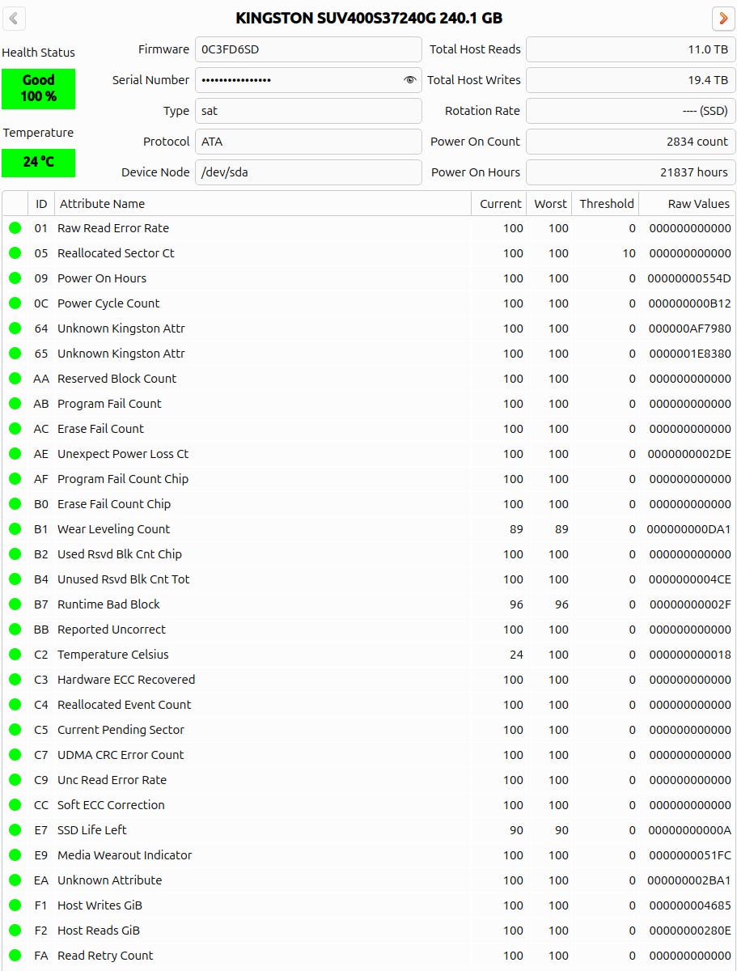Click raw value 000000AF7980 in ID 64 row
The image size is (737, 971).
coord(690,329)
